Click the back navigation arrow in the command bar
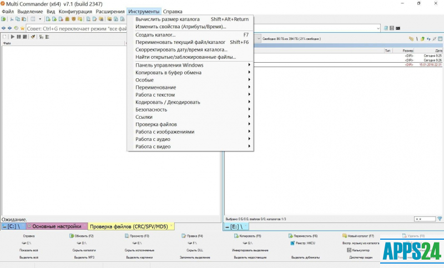 [4, 28]
